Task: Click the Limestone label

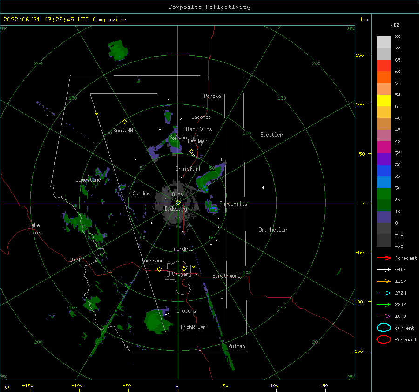Action: coord(88,180)
